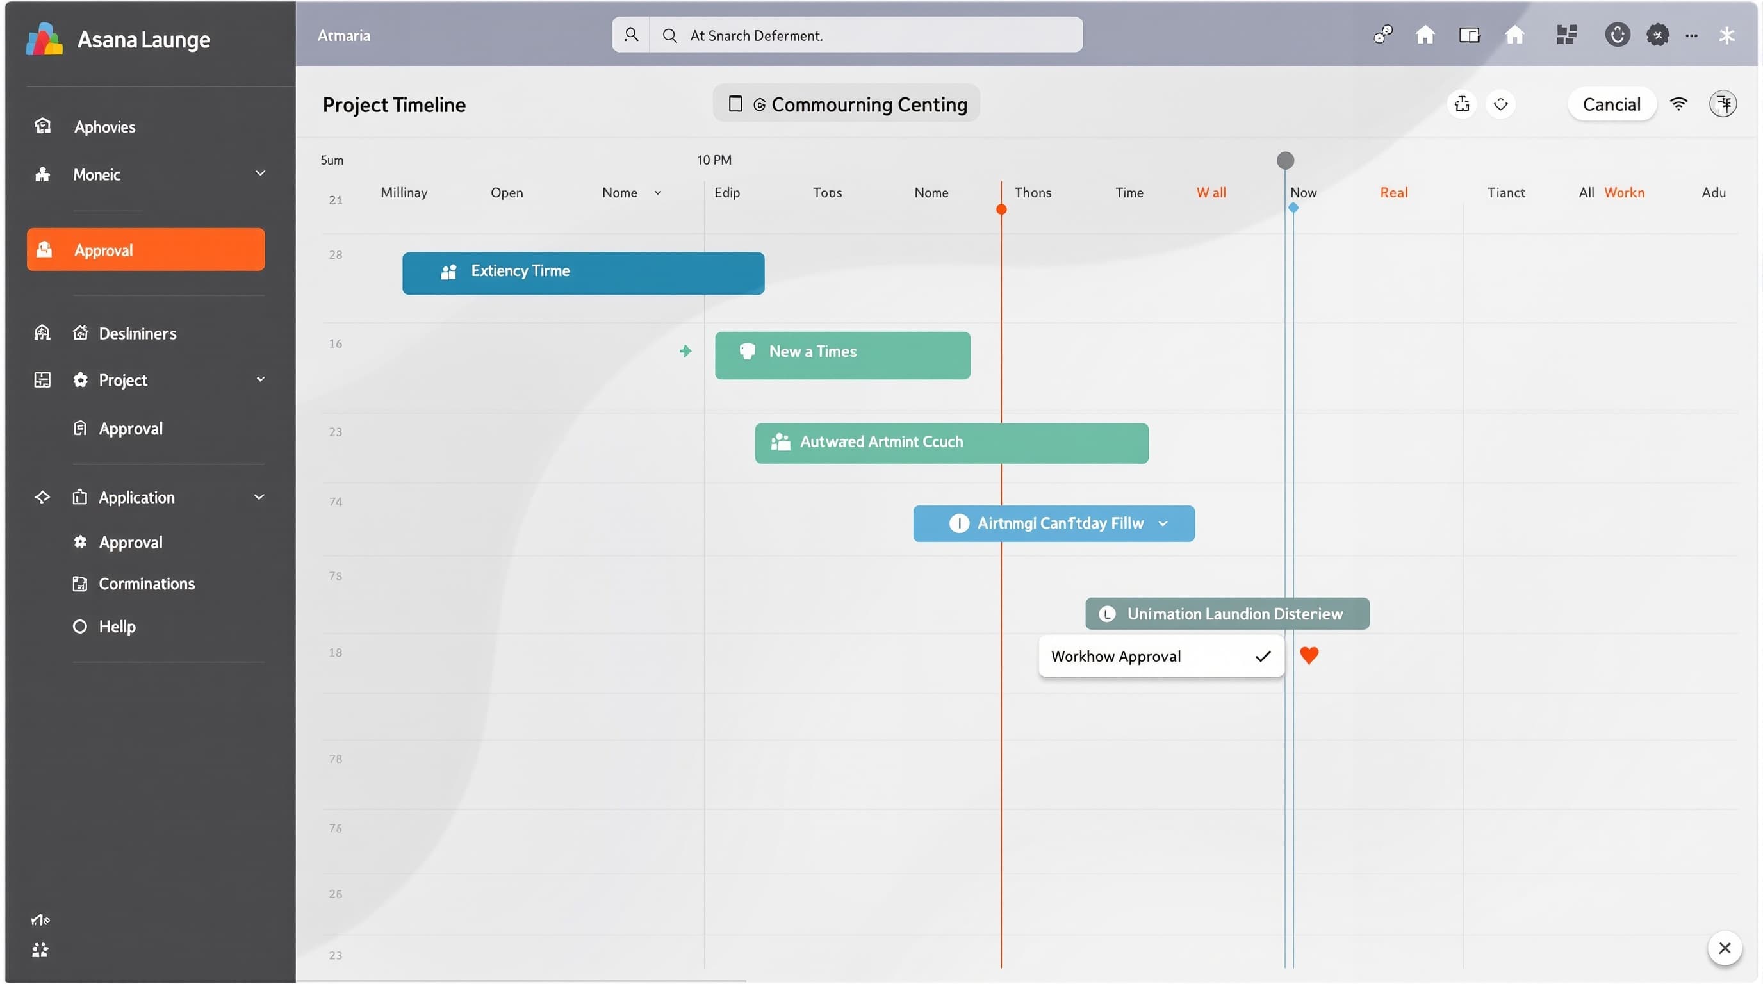This screenshot has height=984, width=1763.
Task: Open the Nome column dropdown arrow
Action: tap(658, 193)
